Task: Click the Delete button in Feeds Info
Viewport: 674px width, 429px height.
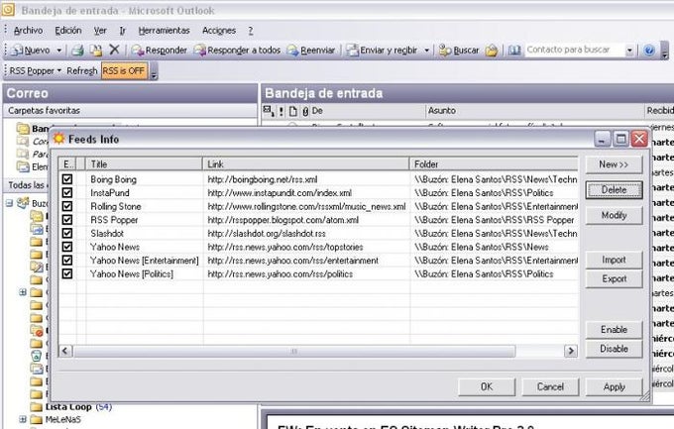Action: pos(614,189)
